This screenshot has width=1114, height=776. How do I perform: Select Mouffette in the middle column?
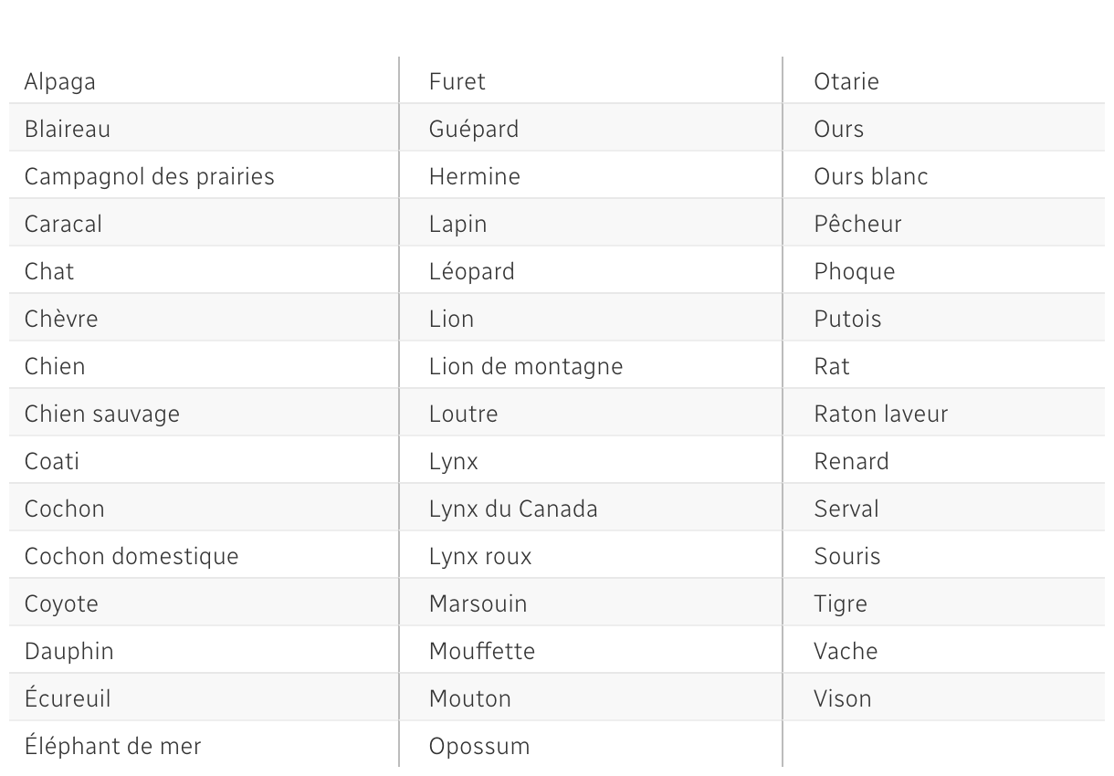(x=482, y=652)
